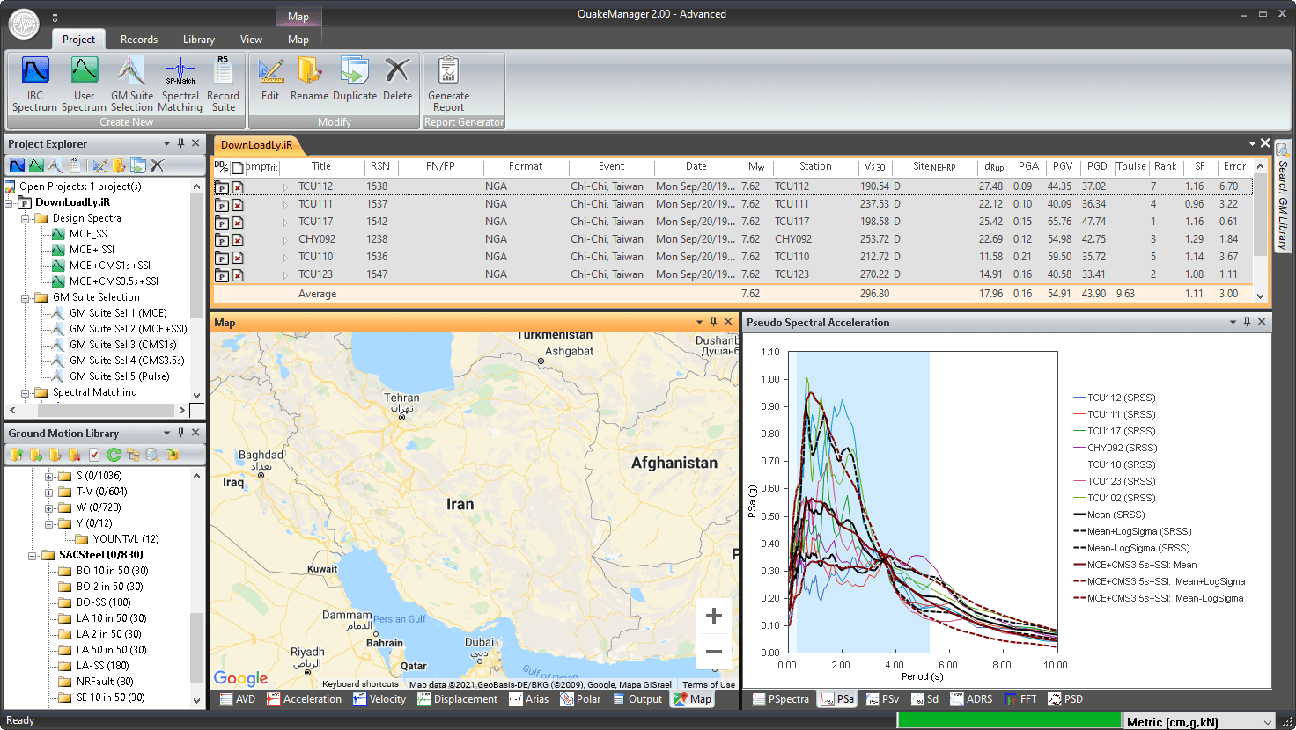The height and width of the screenshot is (730, 1296).
Task: Delete the selected item via ribbon
Action: [x=397, y=79]
